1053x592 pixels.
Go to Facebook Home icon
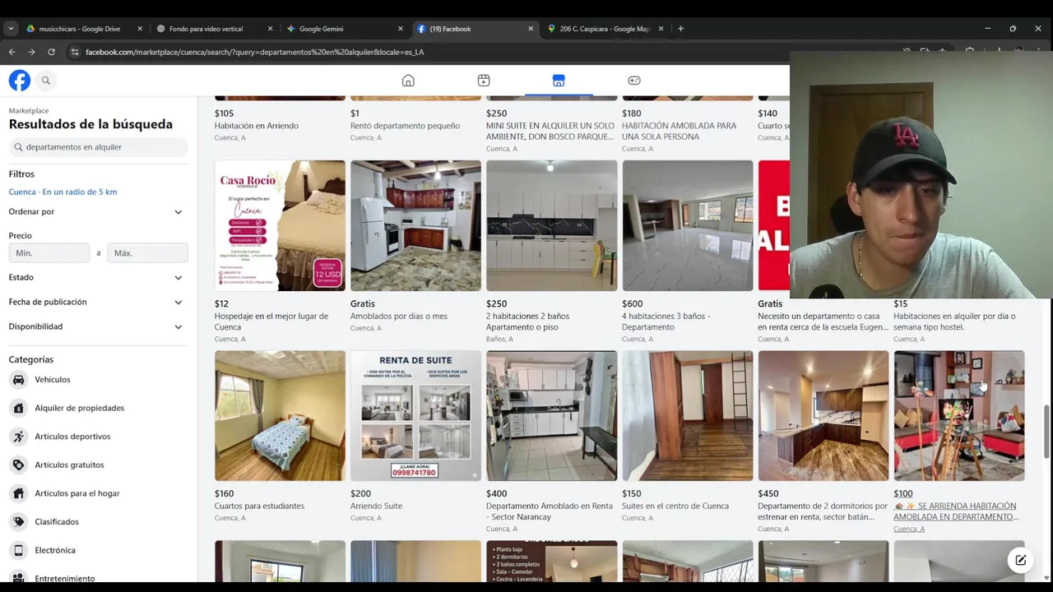(408, 81)
